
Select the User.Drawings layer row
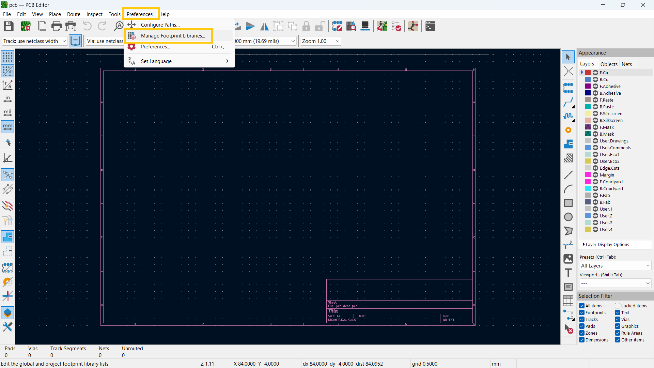click(615, 141)
